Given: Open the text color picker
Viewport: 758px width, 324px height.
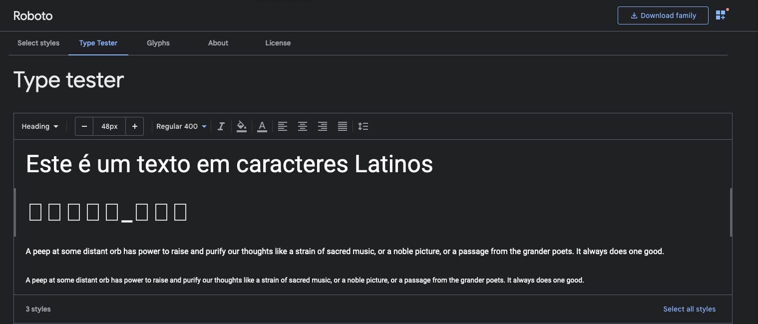Looking at the screenshot, I should click(x=262, y=126).
